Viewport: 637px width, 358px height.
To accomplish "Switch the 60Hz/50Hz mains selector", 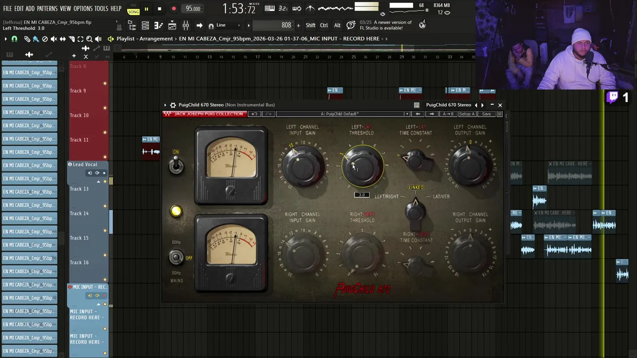I will 176,257.
